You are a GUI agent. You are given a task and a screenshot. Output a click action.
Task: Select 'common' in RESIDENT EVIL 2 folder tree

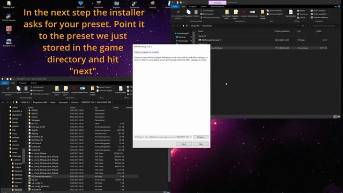[x=17, y=160]
